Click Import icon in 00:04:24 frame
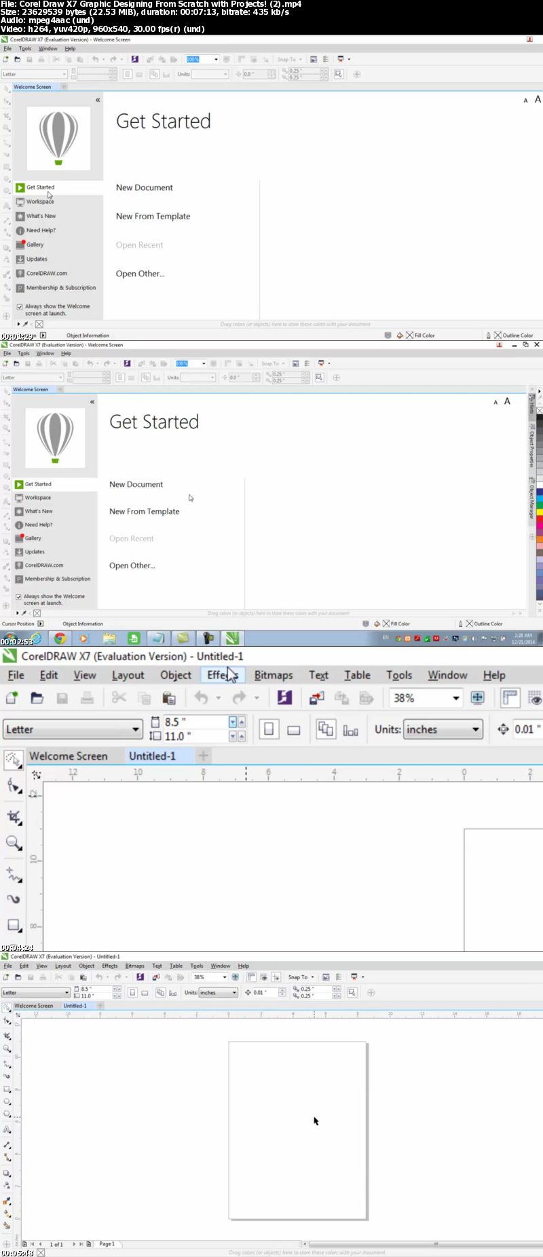This screenshot has height=1257, width=543. [x=316, y=697]
